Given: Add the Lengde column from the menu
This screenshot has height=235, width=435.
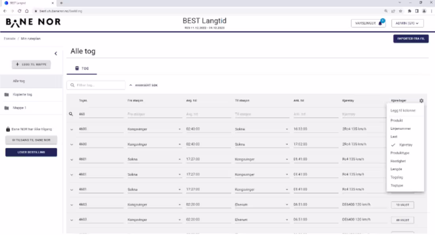Looking at the screenshot, I should coord(405,169).
